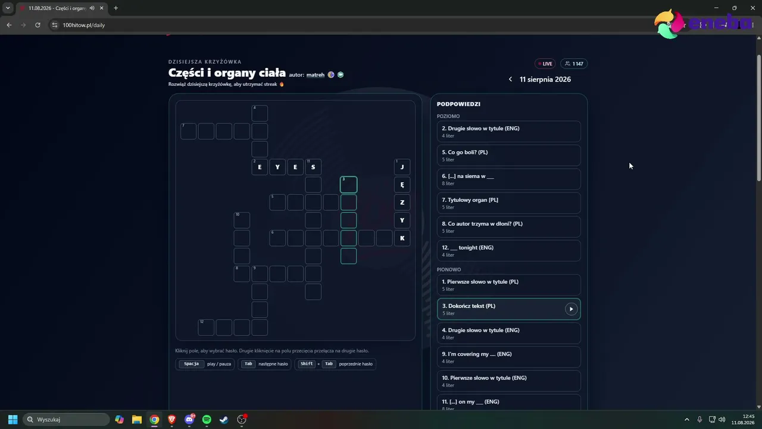The image size is (762, 429).
Task: Open Brave browser from the taskbar
Action: (x=172, y=419)
